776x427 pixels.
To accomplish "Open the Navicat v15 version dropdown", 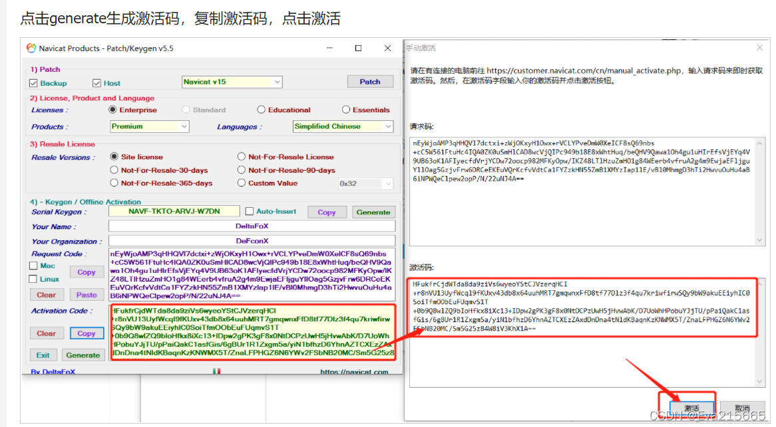I will click(x=232, y=82).
